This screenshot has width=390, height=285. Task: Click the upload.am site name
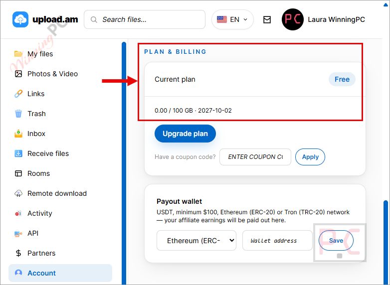point(55,19)
